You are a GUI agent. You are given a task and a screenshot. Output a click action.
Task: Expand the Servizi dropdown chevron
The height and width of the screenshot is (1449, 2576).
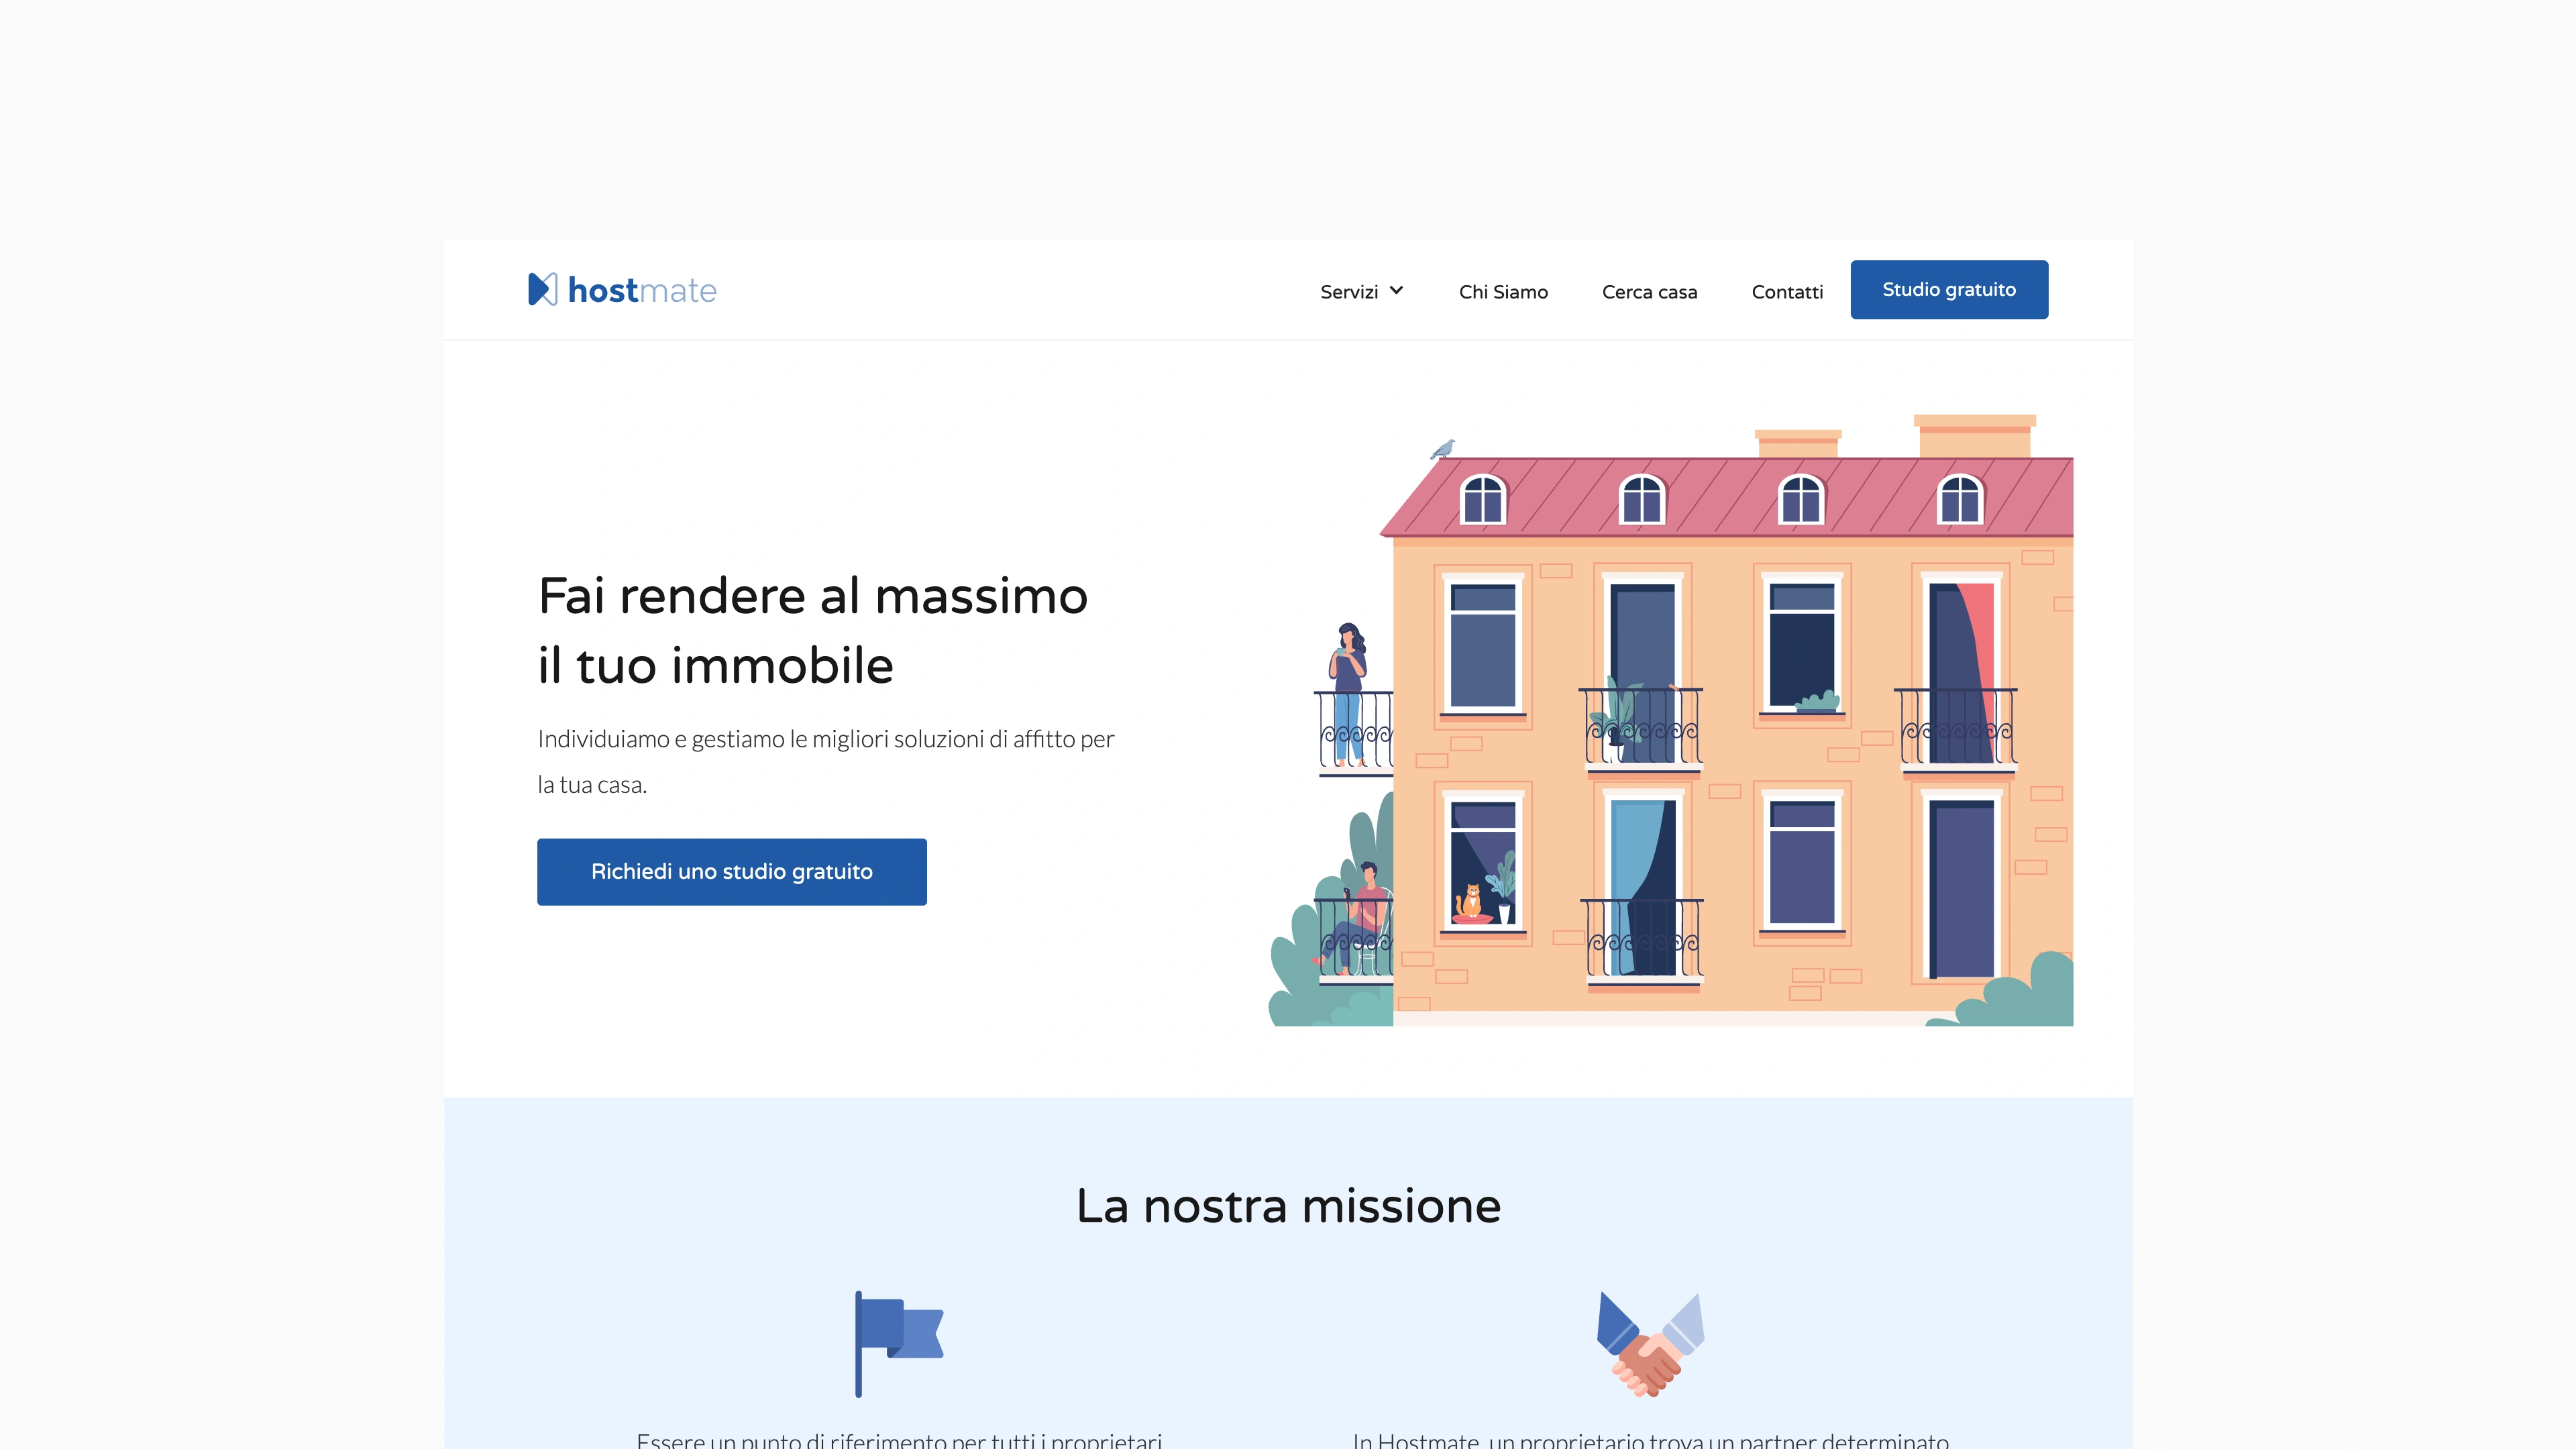pyautogui.click(x=1397, y=291)
